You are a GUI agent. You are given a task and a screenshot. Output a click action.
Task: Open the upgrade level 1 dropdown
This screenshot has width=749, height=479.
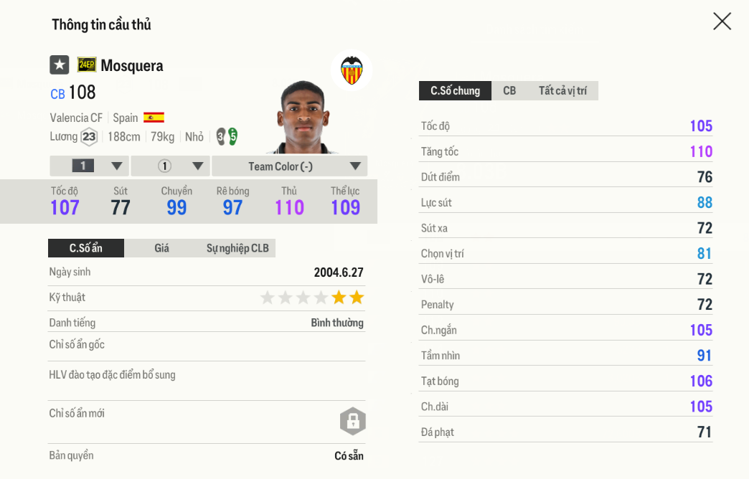[90, 166]
